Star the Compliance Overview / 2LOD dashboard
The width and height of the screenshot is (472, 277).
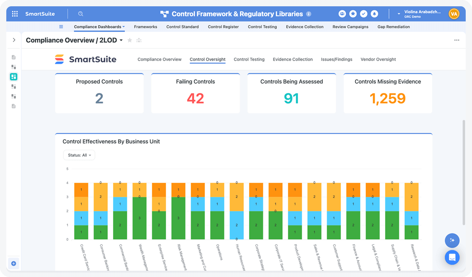coord(129,40)
